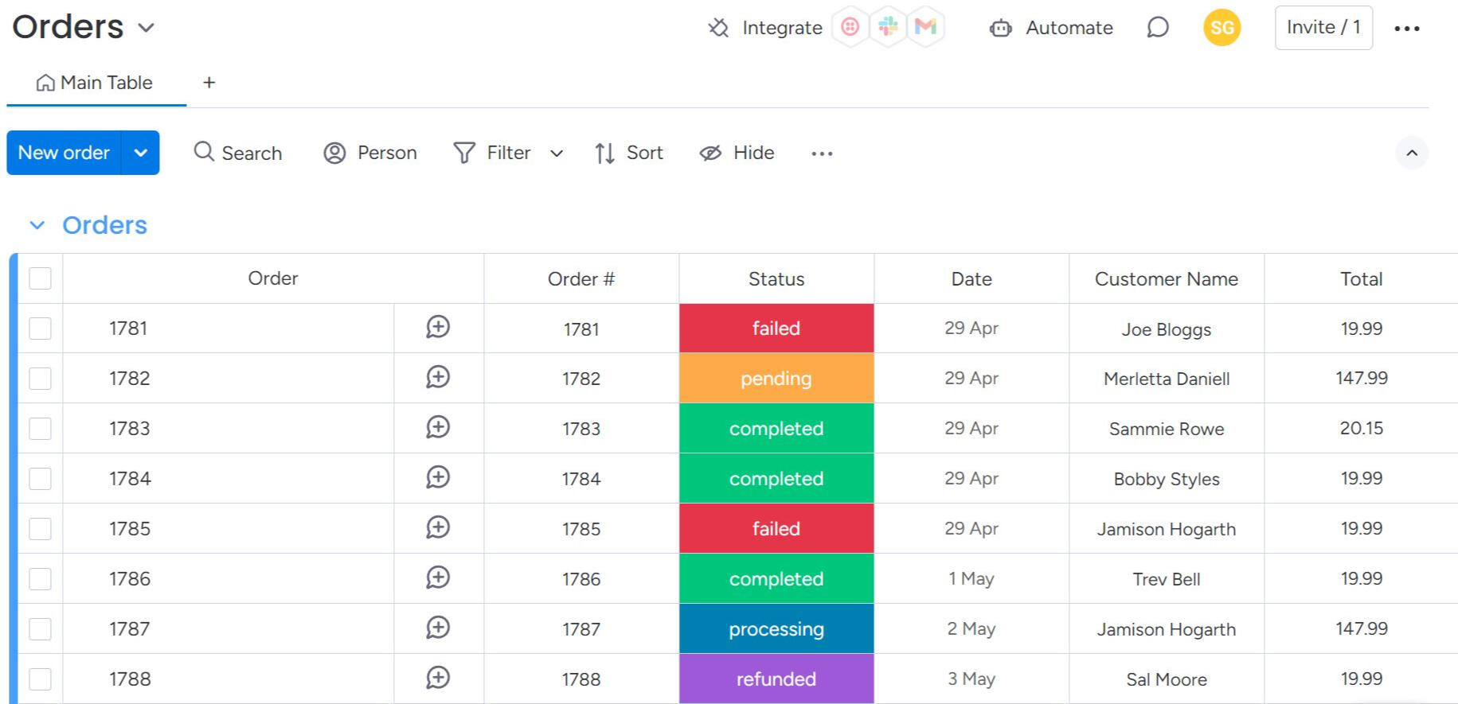Click the purple refunded status cell

[x=776, y=679]
